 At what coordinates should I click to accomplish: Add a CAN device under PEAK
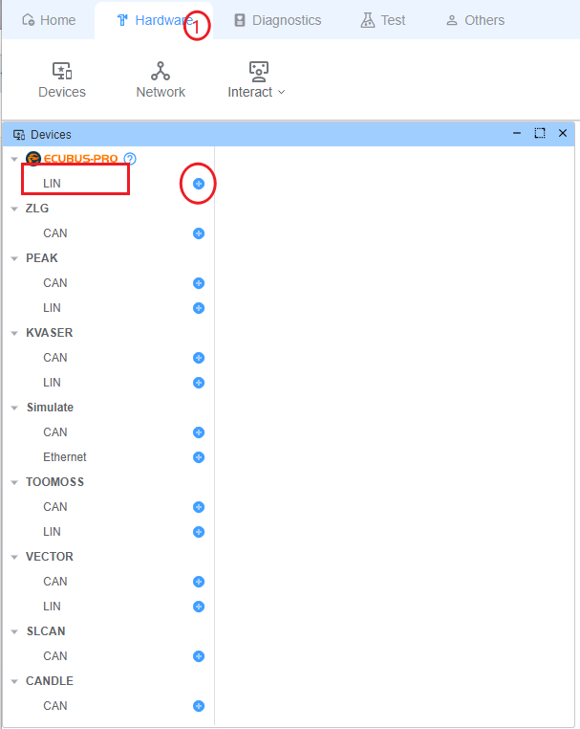(199, 283)
